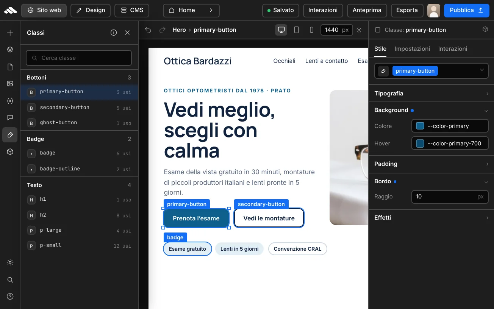Switch to the Impostazioni tab
Screen dimensions: 494x309
(412, 49)
